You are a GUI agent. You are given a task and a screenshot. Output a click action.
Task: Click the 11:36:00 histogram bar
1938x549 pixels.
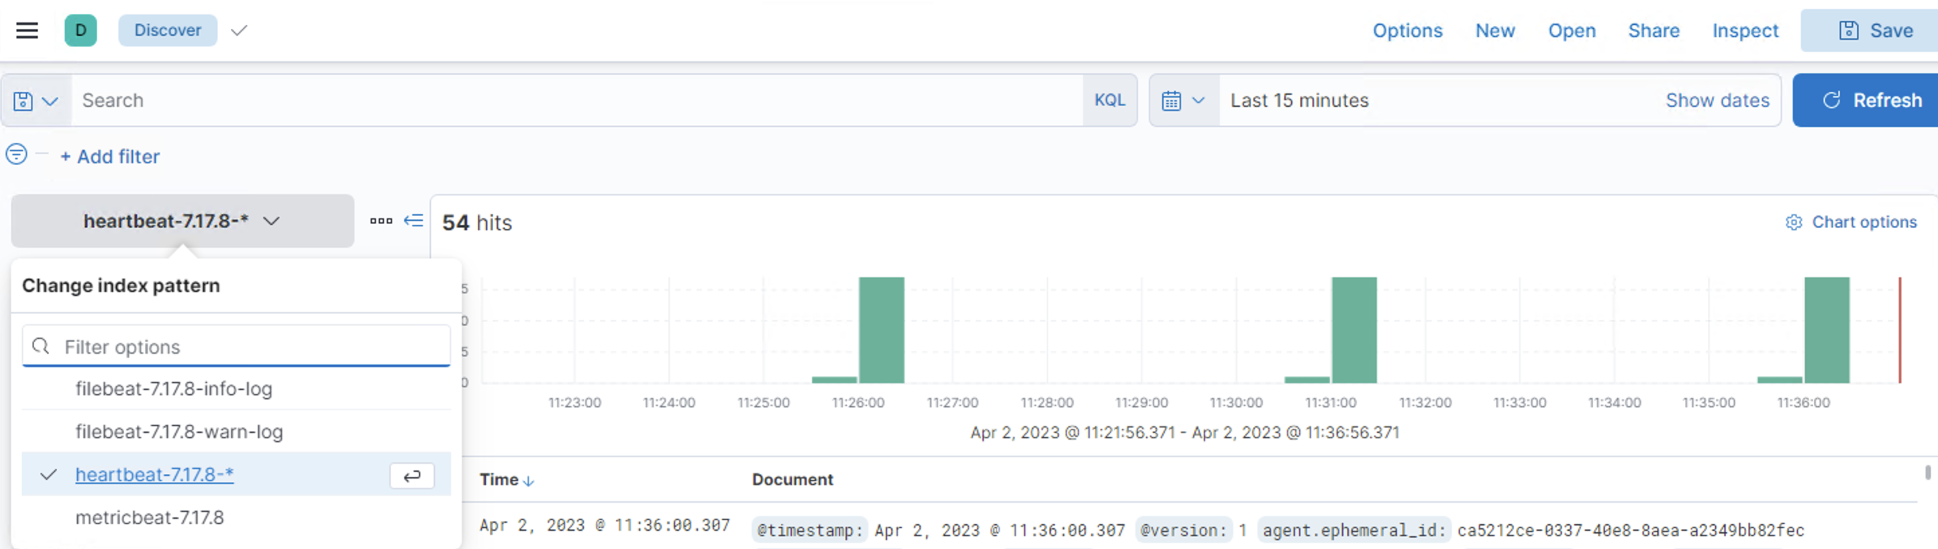[1826, 330]
